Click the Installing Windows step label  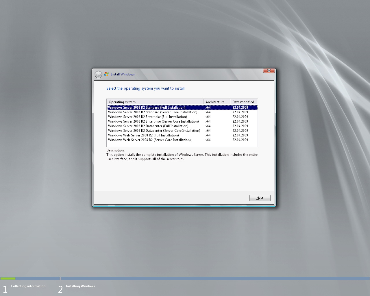coord(80,286)
